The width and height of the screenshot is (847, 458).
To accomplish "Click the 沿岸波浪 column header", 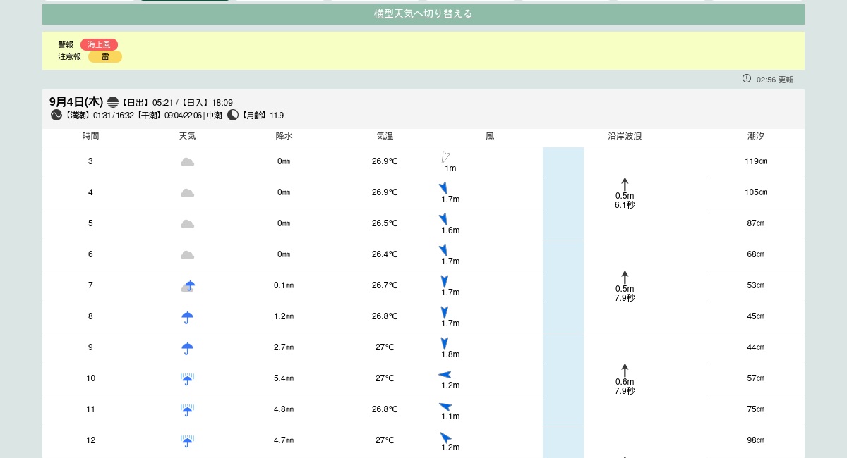I will 625,136.
